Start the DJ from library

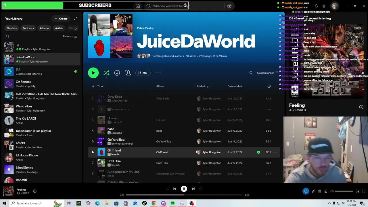pos(42,72)
